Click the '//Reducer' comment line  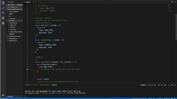(39, 57)
